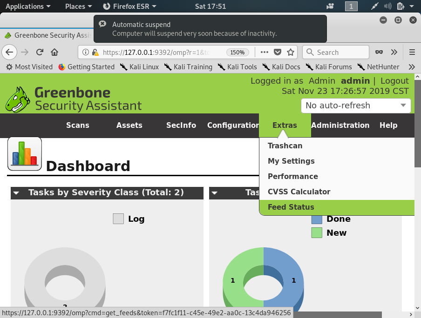The image size is (421, 318).
Task: Click the Greenbone dragon logo
Action: (x=17, y=99)
